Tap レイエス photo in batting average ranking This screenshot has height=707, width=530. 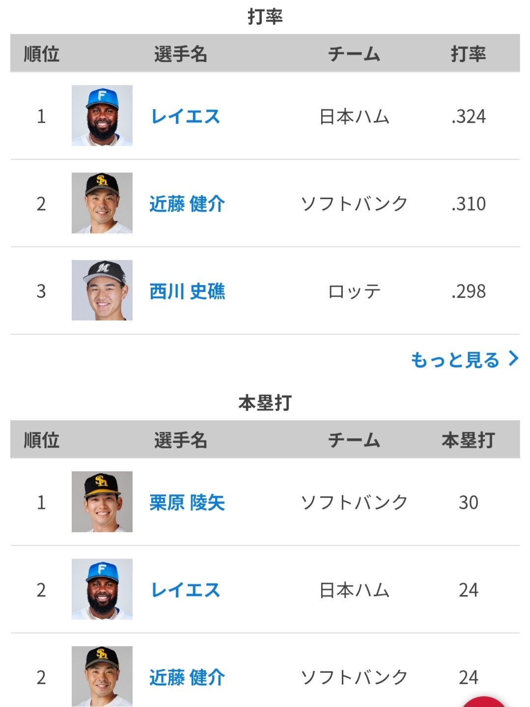tap(102, 115)
